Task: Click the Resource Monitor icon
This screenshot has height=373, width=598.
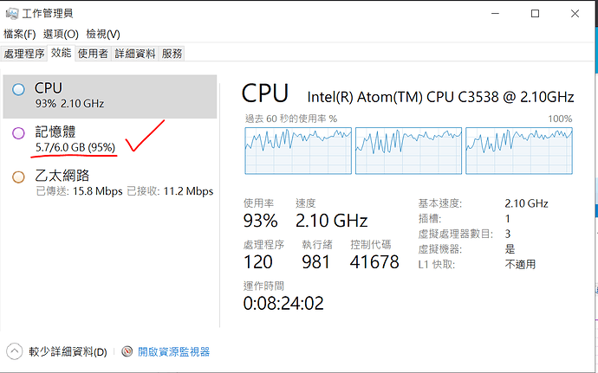Action: pyautogui.click(x=127, y=352)
